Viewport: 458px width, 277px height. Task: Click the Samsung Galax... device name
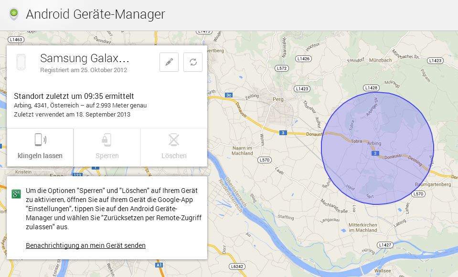[x=85, y=58]
